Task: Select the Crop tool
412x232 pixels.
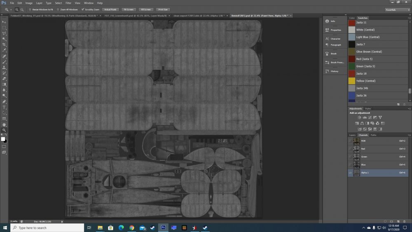Action: 4,44
